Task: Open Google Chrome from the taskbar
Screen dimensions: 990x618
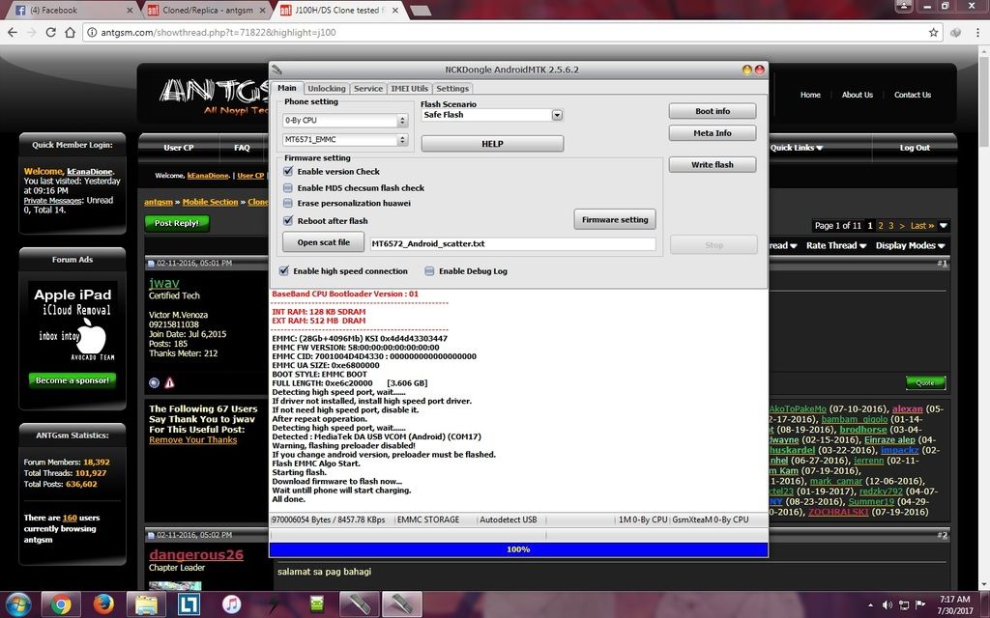Action: pyautogui.click(x=61, y=604)
